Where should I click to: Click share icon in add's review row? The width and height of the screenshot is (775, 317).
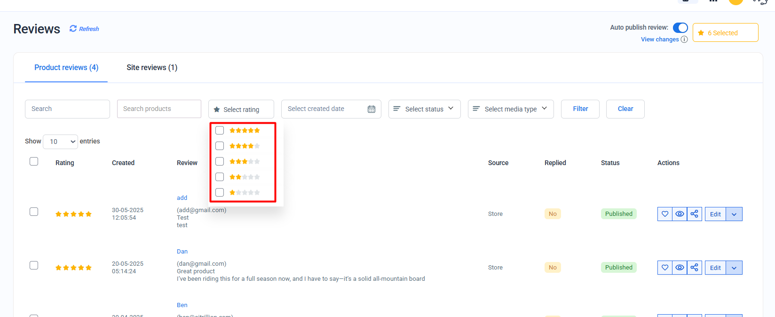[694, 214]
